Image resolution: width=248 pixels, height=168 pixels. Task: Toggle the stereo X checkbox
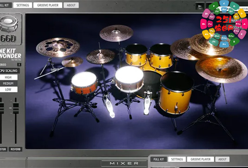[19, 64]
